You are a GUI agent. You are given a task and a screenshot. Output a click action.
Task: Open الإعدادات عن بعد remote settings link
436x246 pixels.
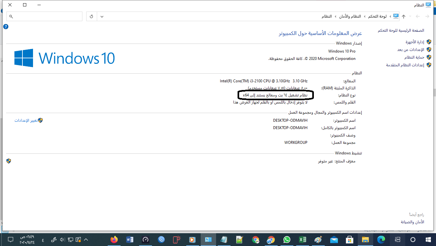coord(411,50)
